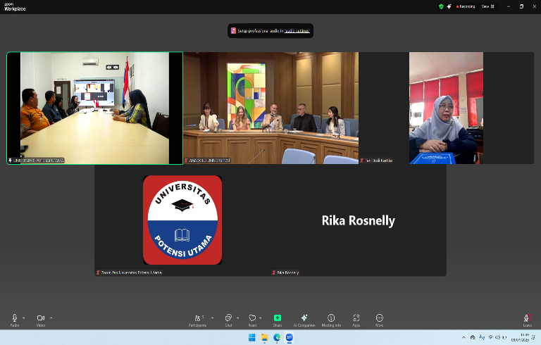
Task: Open the View layout menu
Action: pos(487,6)
